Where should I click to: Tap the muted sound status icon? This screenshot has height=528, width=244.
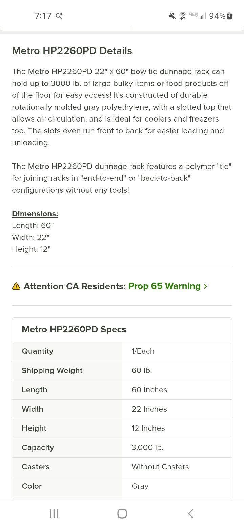tap(172, 16)
